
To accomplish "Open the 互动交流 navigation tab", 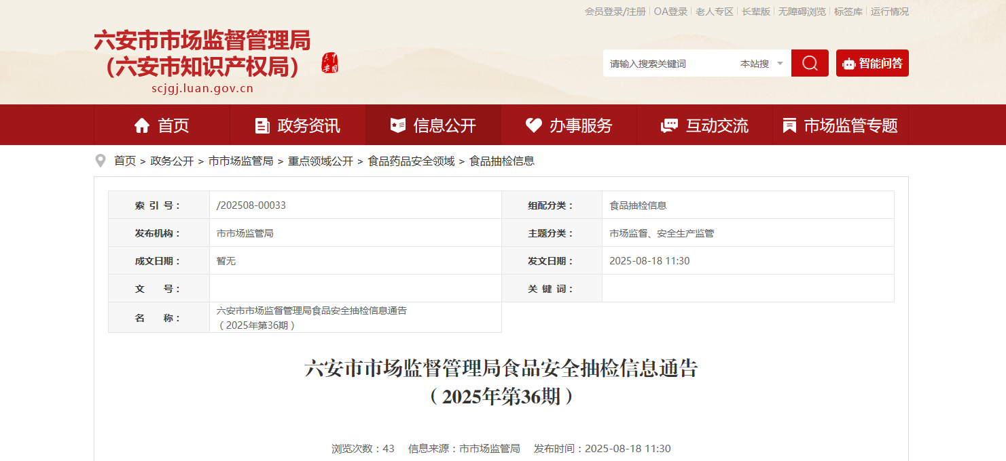I will 705,125.
